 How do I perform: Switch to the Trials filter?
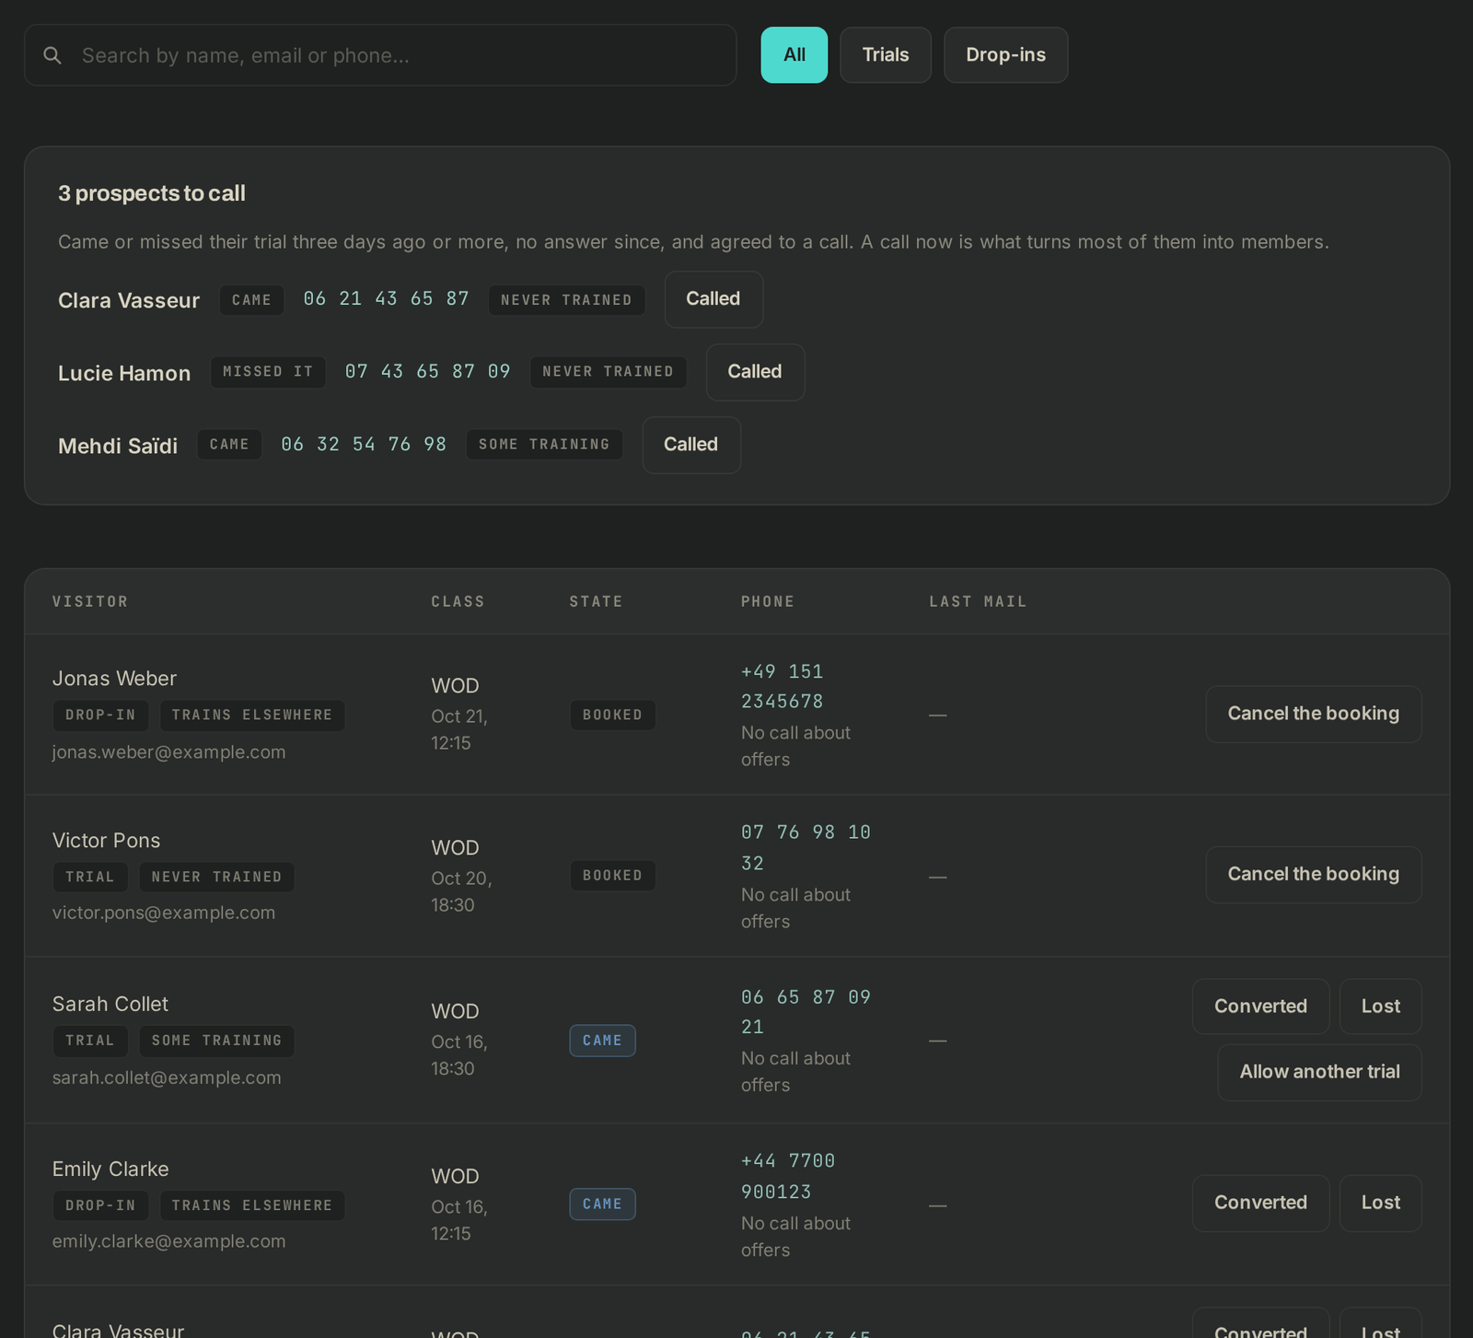coord(886,55)
